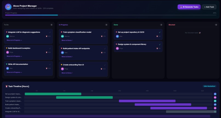
Task: Click deadline clock icon on 'Build patient intake' card
Action: [x=101, y=53]
